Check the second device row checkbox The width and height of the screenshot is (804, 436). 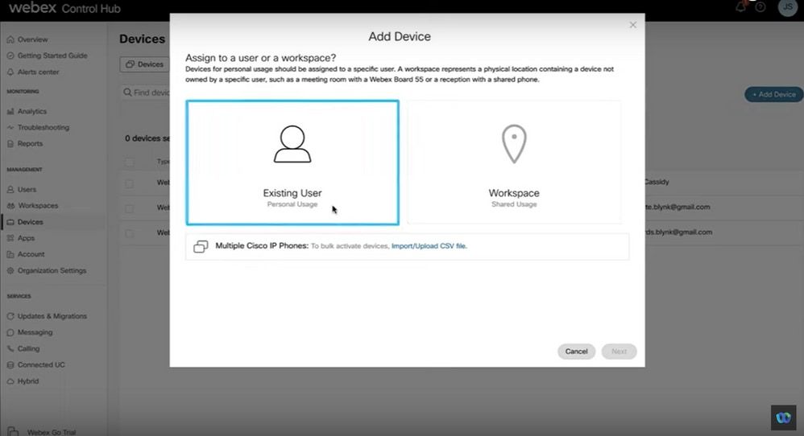(130, 208)
